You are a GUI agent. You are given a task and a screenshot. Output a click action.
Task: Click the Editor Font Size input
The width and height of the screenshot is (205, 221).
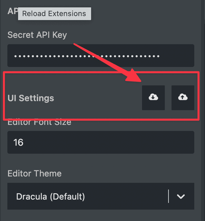coord(101,142)
